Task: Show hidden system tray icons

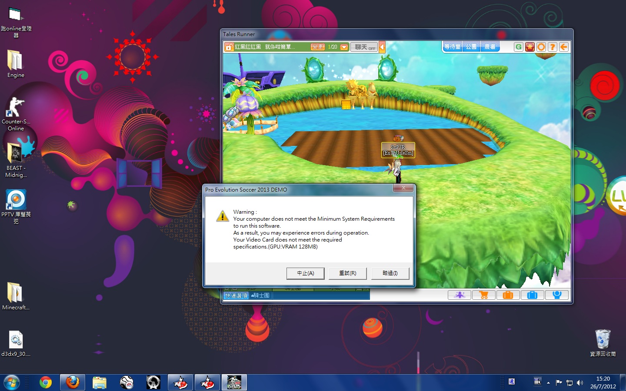Action: click(549, 383)
